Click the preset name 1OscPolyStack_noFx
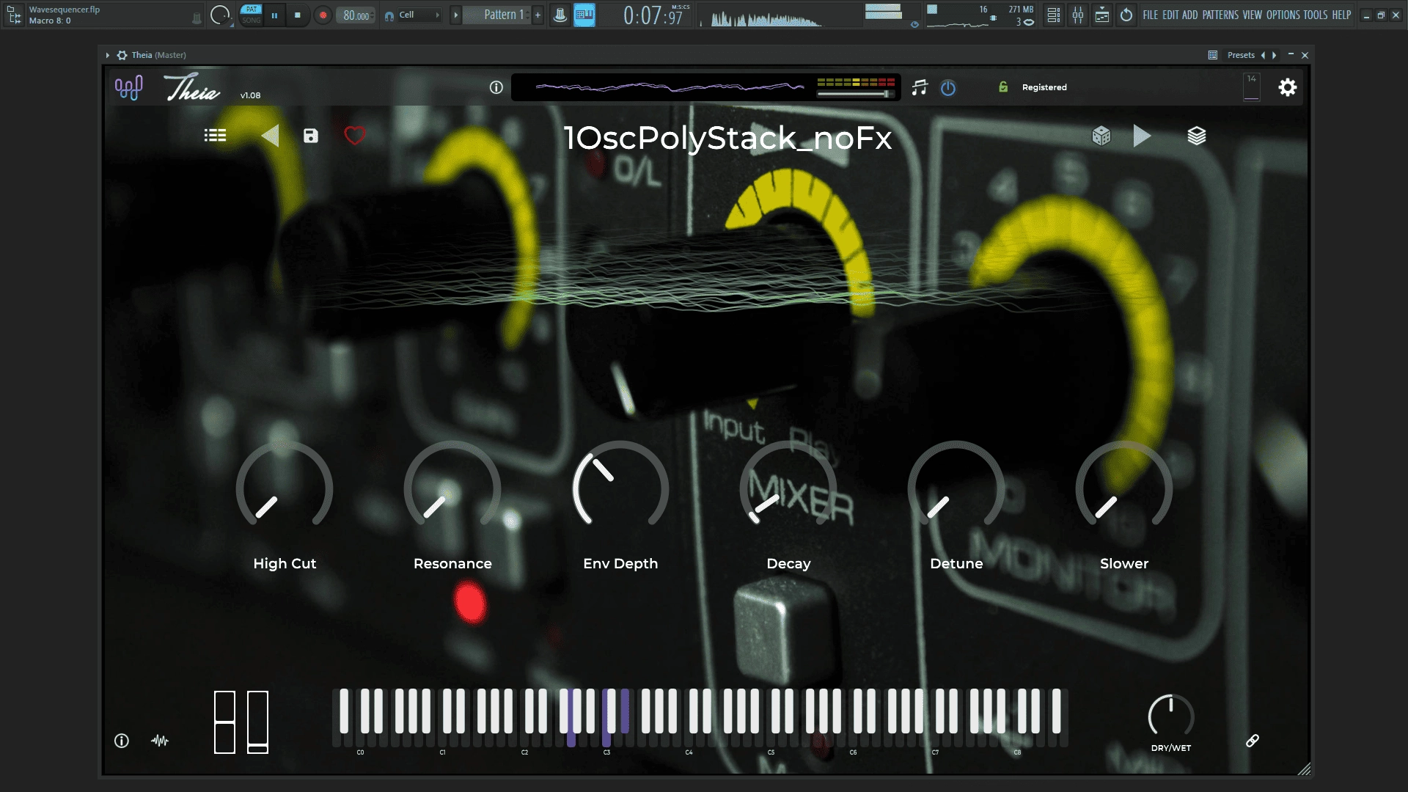 point(727,138)
